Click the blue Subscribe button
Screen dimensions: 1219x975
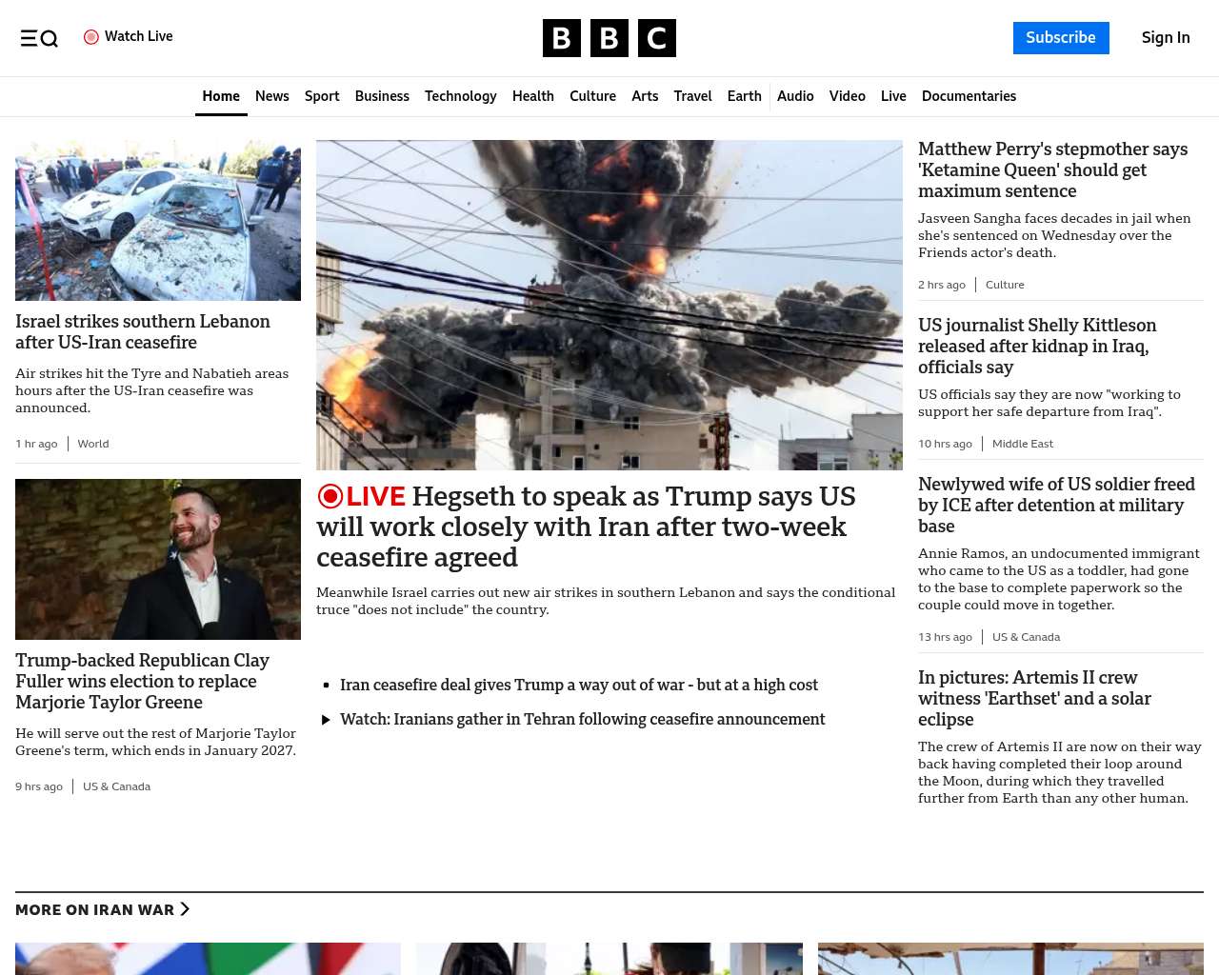[1060, 38]
